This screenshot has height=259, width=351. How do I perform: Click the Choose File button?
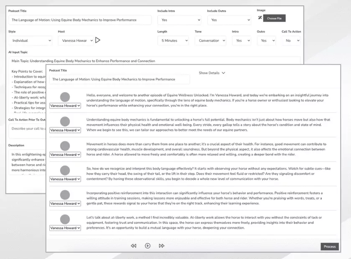[x=275, y=18]
